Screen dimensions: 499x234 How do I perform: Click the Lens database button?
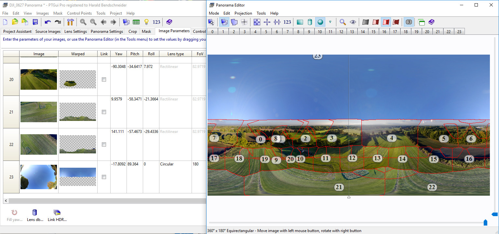[x=35, y=215]
